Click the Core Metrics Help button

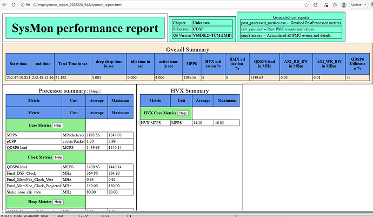[57, 125]
